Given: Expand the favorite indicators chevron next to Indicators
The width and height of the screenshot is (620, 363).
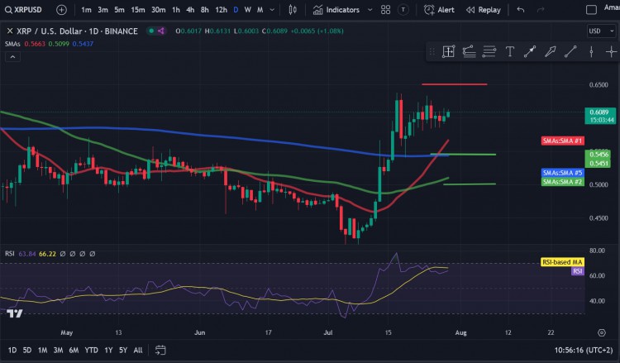Looking at the screenshot, I should pyautogui.click(x=370, y=9).
